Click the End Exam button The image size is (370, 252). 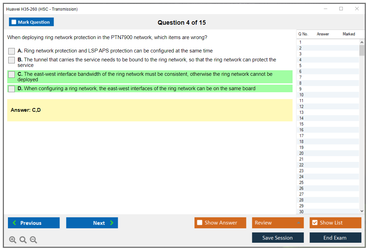coord(335,238)
